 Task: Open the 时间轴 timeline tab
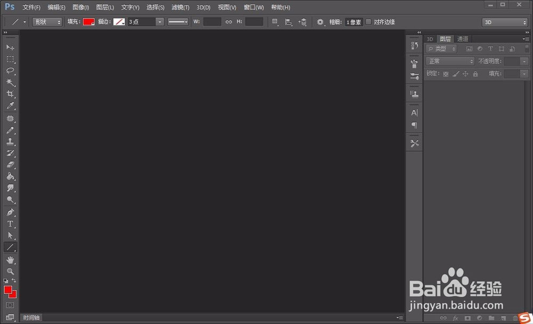pos(31,318)
